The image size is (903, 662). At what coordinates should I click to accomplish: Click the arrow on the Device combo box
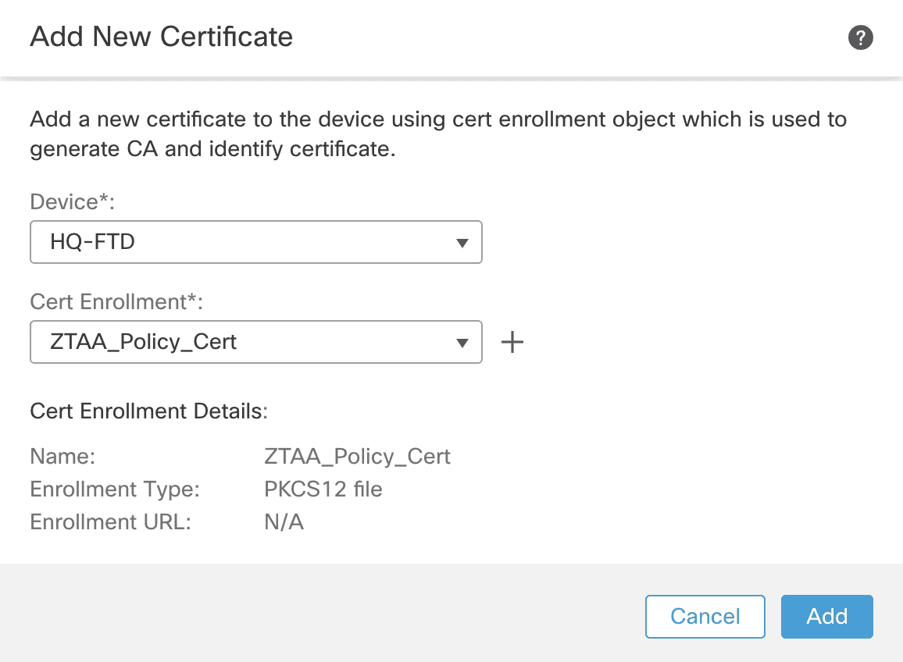[x=462, y=243]
